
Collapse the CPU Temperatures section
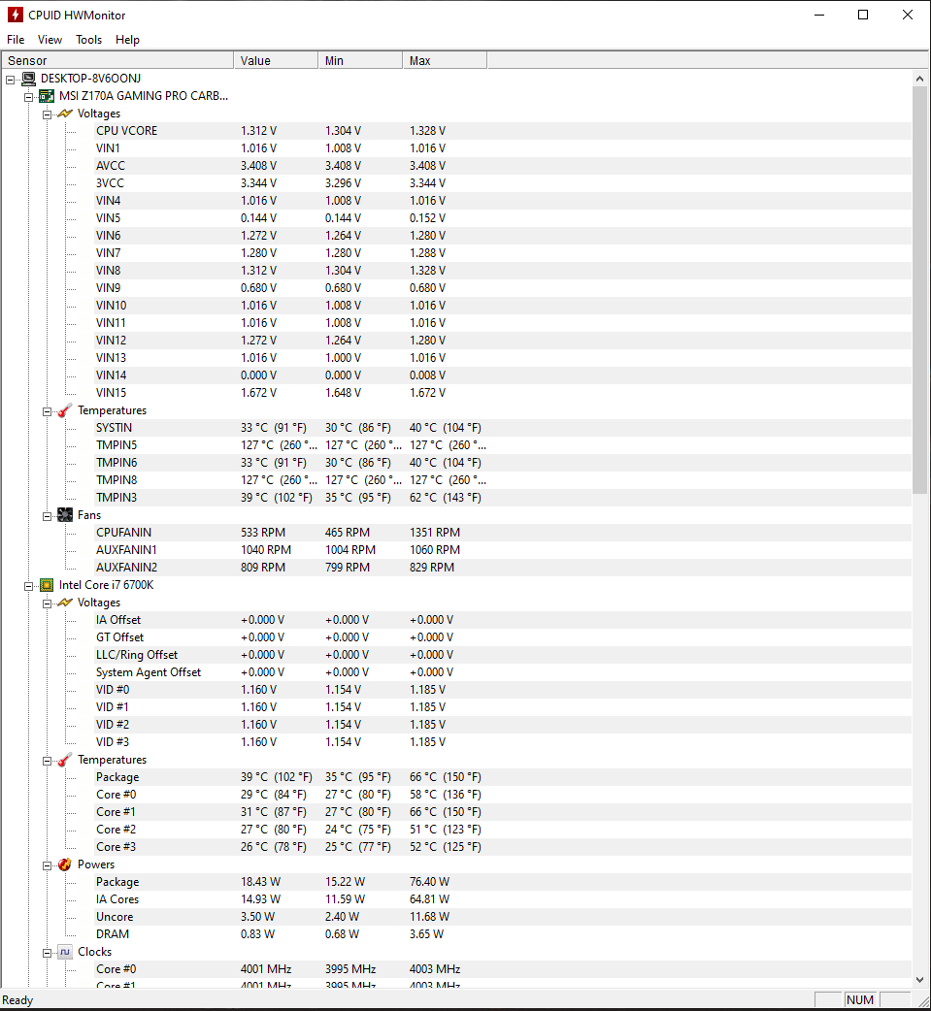48,761
